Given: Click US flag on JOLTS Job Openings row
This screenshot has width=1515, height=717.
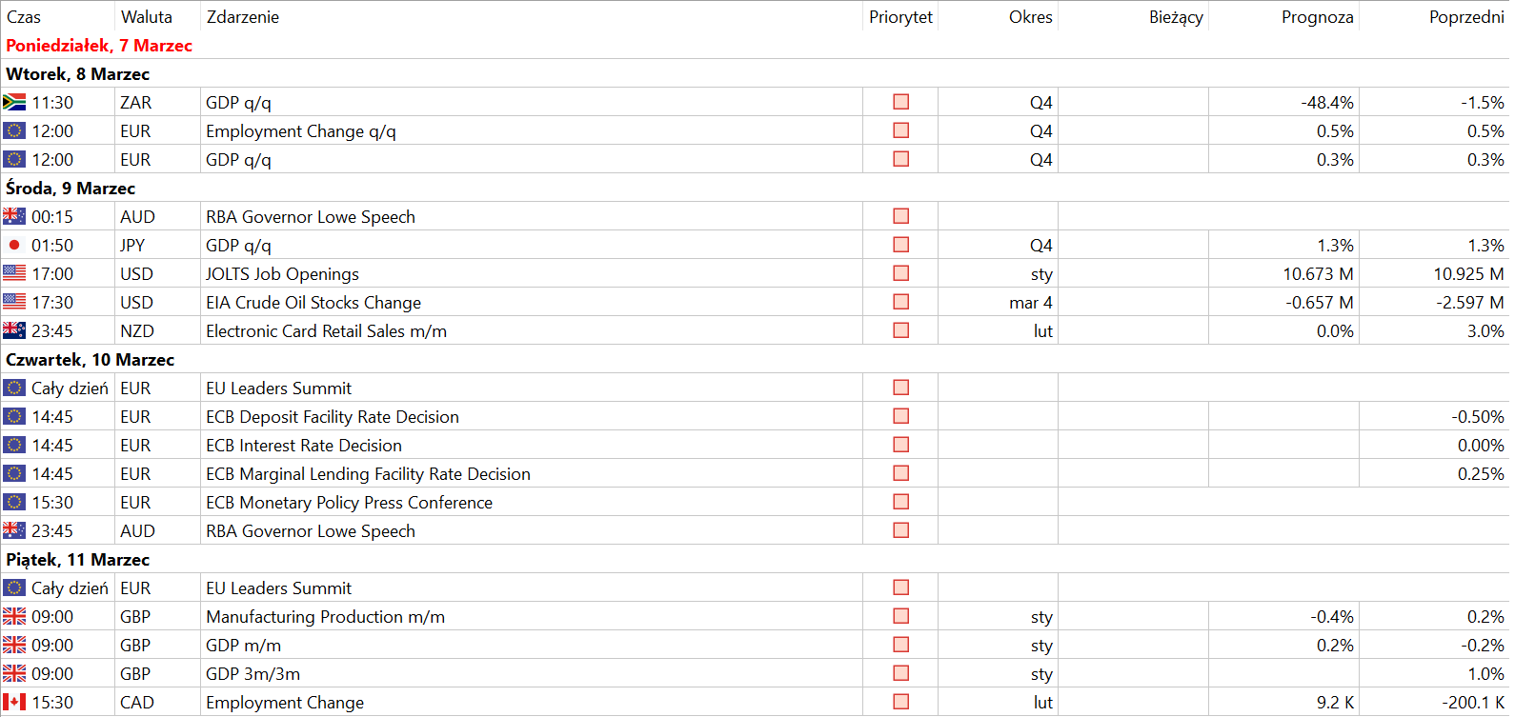Looking at the screenshot, I should (14, 273).
